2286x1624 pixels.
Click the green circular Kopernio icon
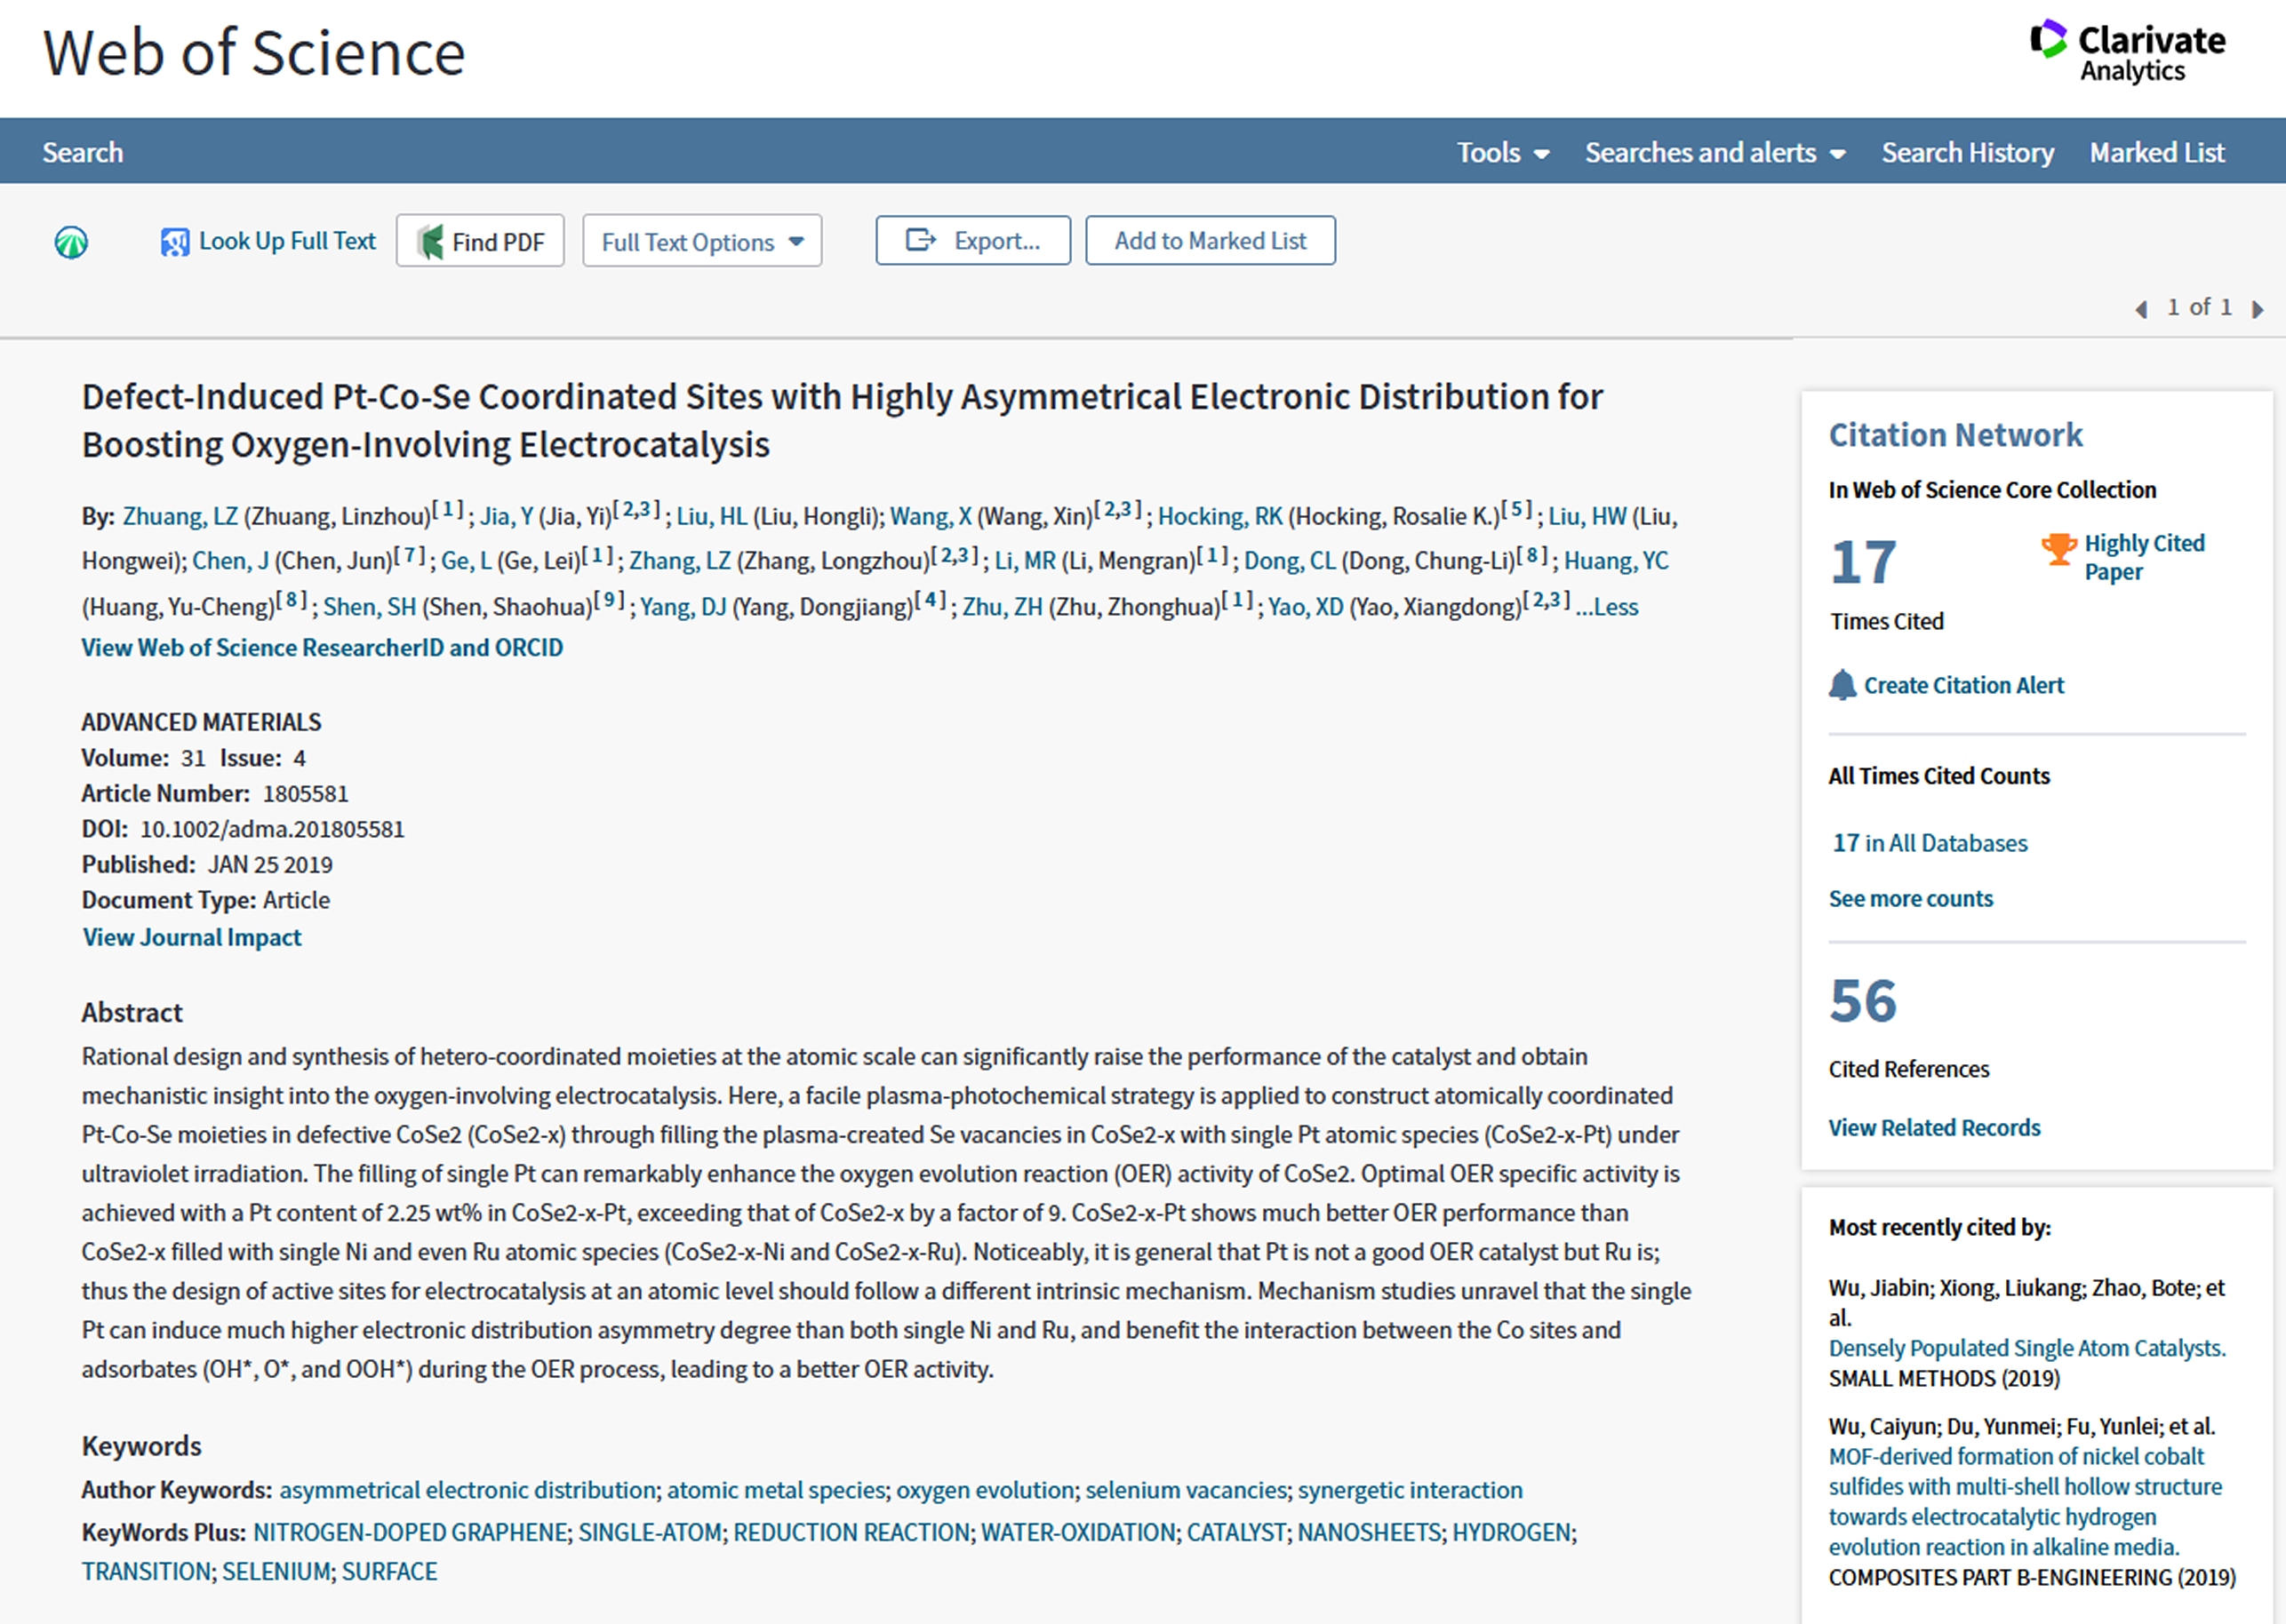click(x=71, y=242)
